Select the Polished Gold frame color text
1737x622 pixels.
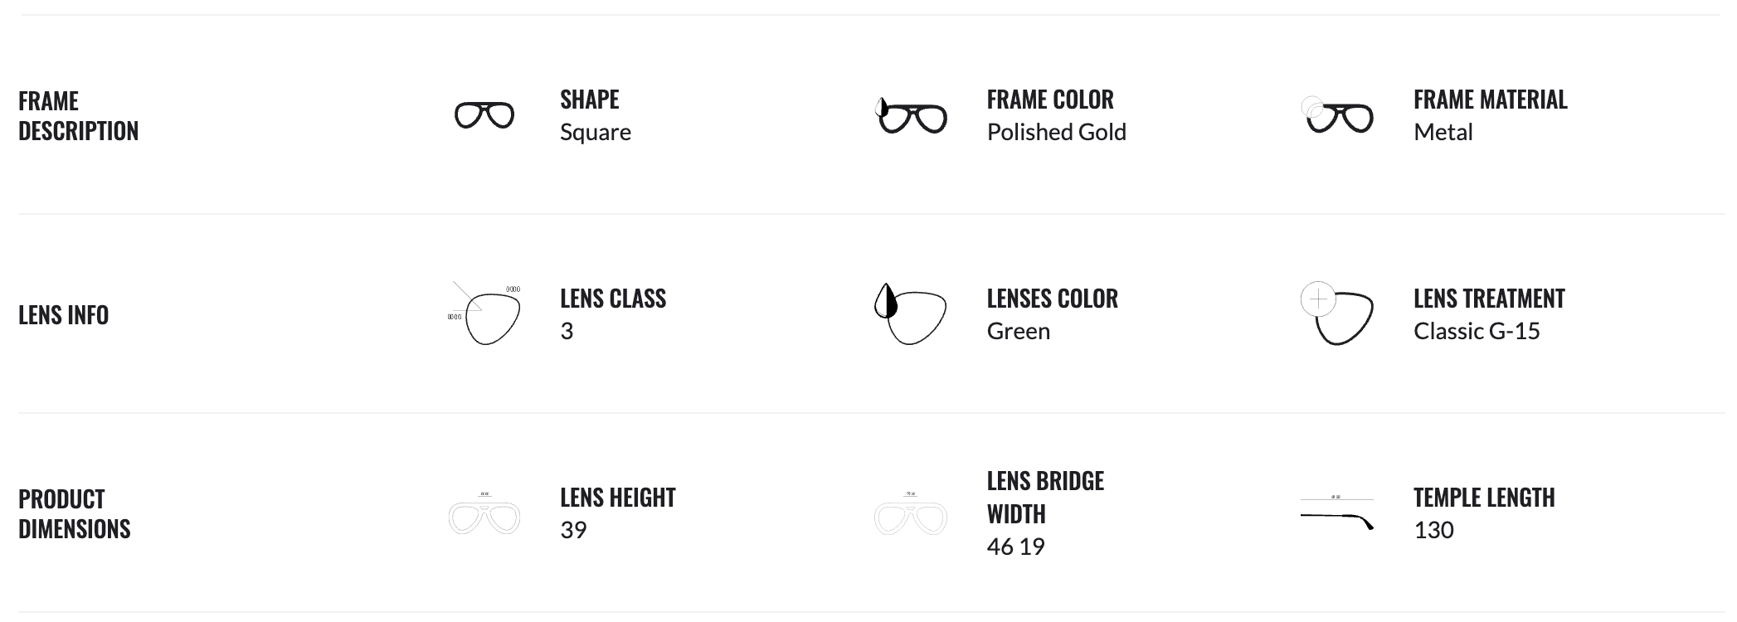pyautogui.click(x=1056, y=132)
